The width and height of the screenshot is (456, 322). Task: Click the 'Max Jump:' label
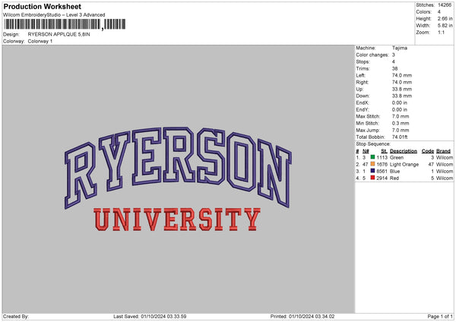coord(368,130)
